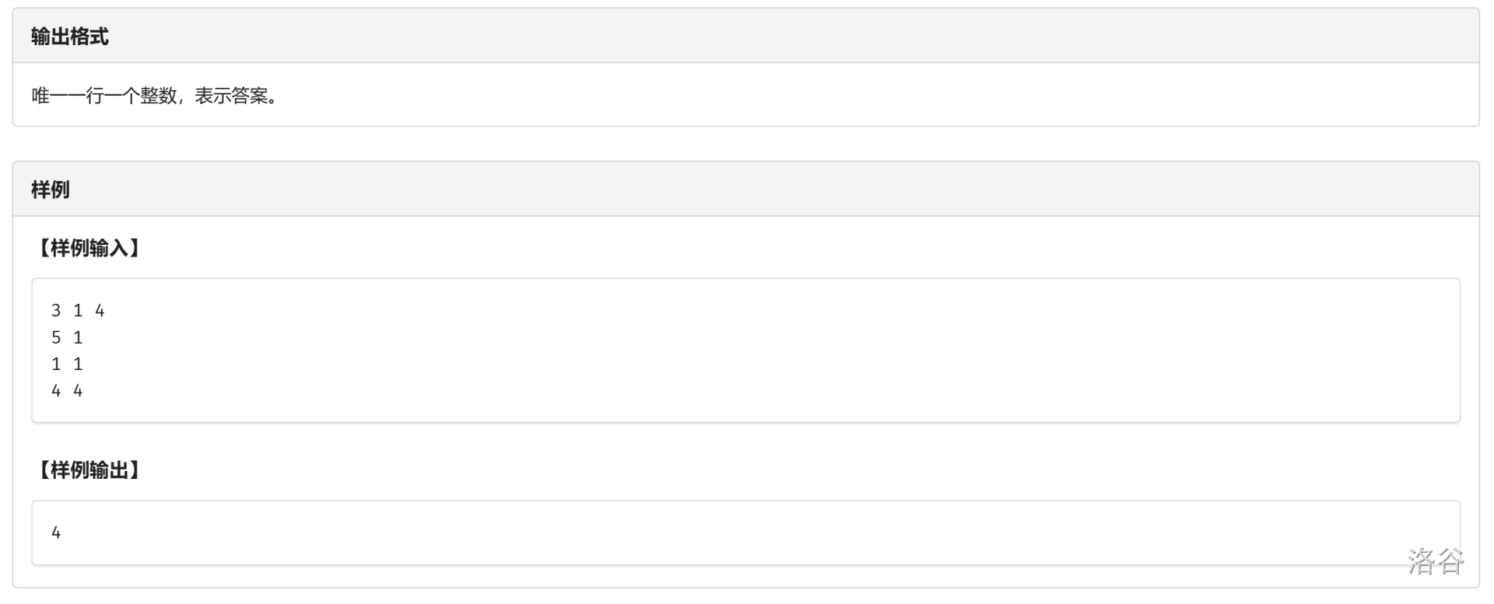
Task: Click the number 5 in the sample input
Action: point(56,337)
